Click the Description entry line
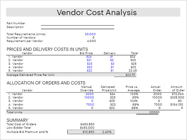187x140 pixels. [77, 27]
